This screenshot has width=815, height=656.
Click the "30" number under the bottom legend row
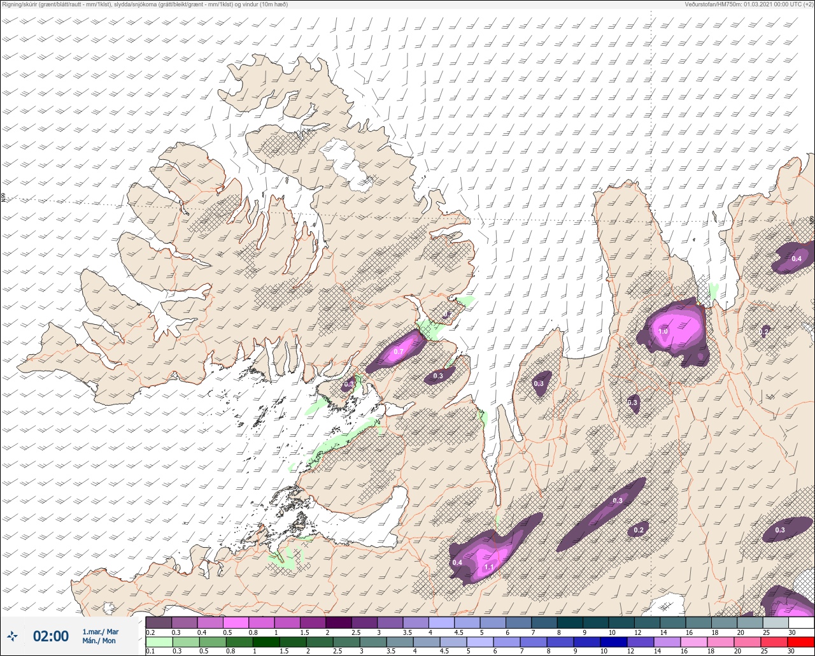(x=791, y=652)
